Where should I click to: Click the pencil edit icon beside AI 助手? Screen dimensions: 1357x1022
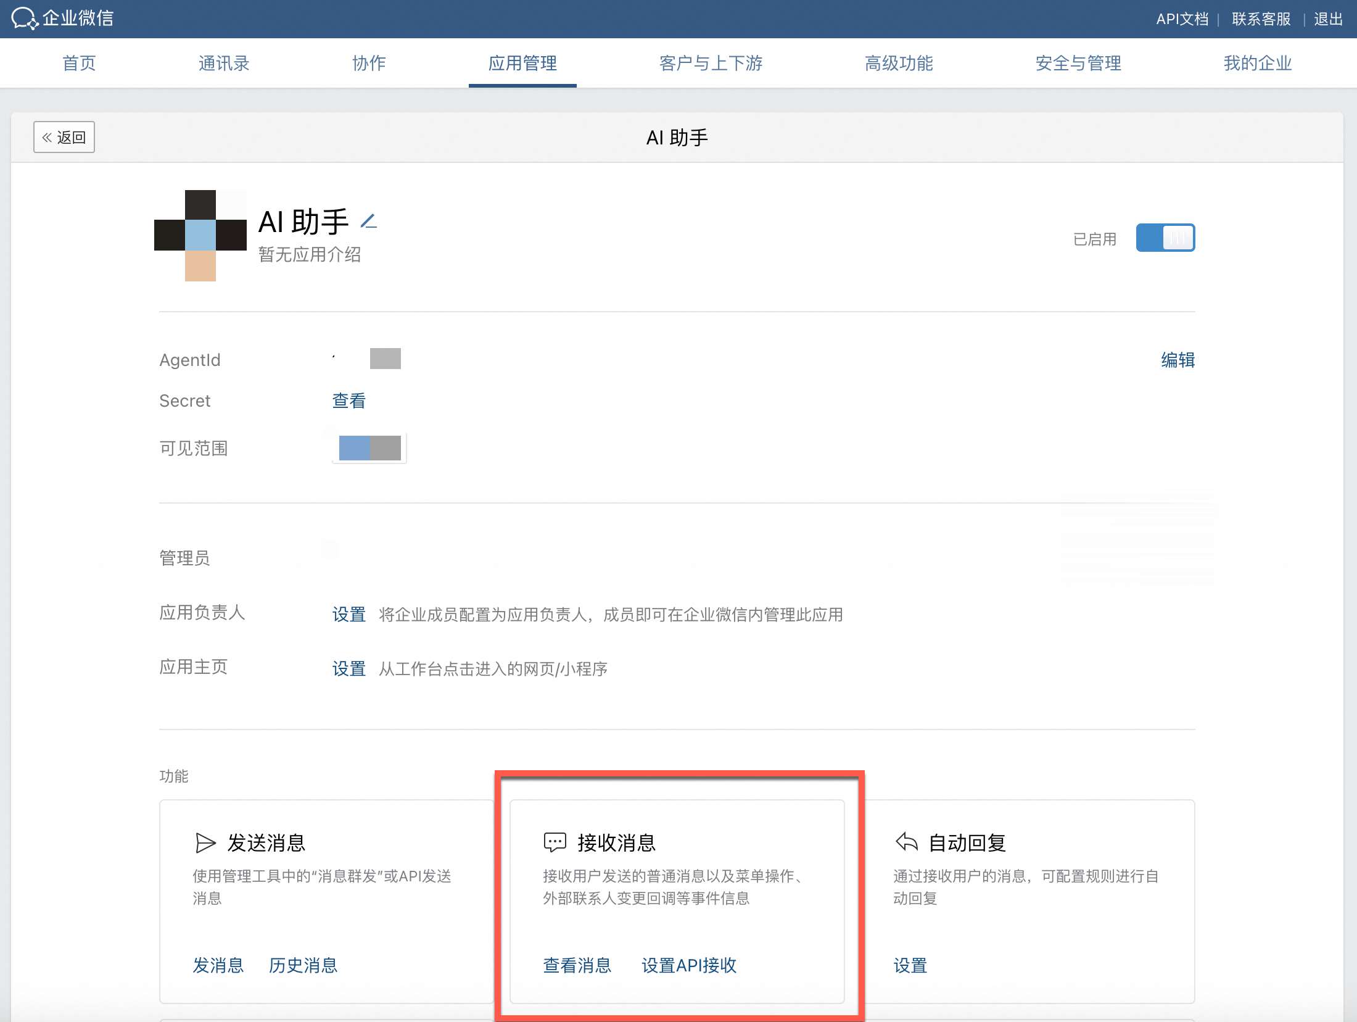tap(369, 221)
